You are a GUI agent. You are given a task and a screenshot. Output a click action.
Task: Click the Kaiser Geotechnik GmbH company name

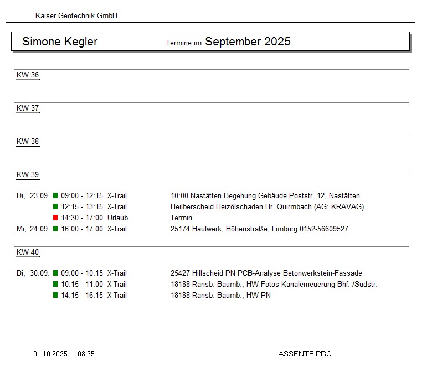click(x=76, y=16)
